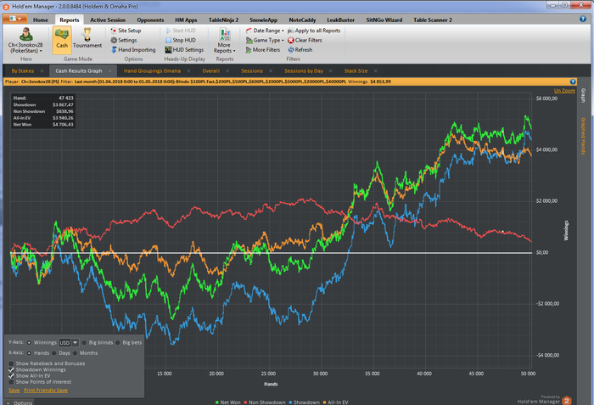Open the application menu button
Image resolution: width=594 pixels, height=405 pixels.
[14, 19]
